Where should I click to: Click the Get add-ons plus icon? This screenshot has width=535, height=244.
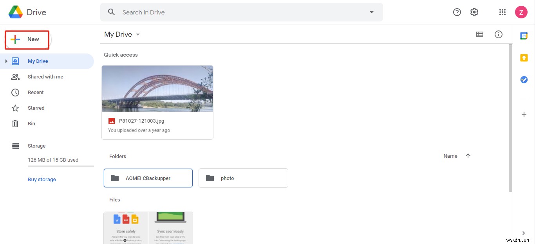(524, 114)
